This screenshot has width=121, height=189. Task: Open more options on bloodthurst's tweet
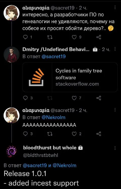pos(115,148)
